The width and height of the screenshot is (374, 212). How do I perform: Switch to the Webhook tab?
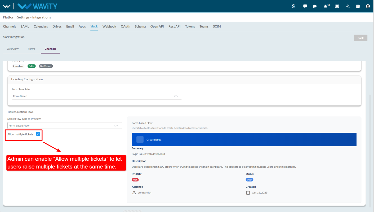(x=109, y=26)
